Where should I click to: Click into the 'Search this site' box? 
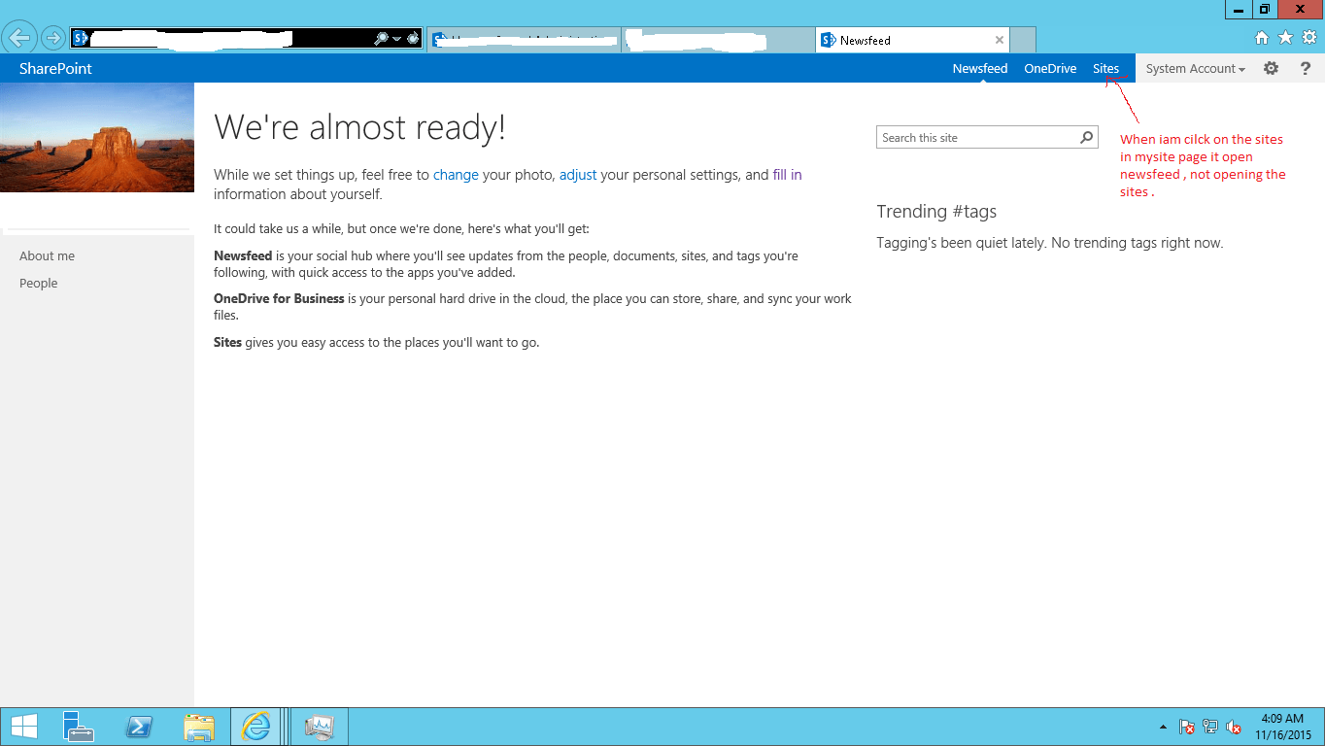pyautogui.click(x=976, y=138)
